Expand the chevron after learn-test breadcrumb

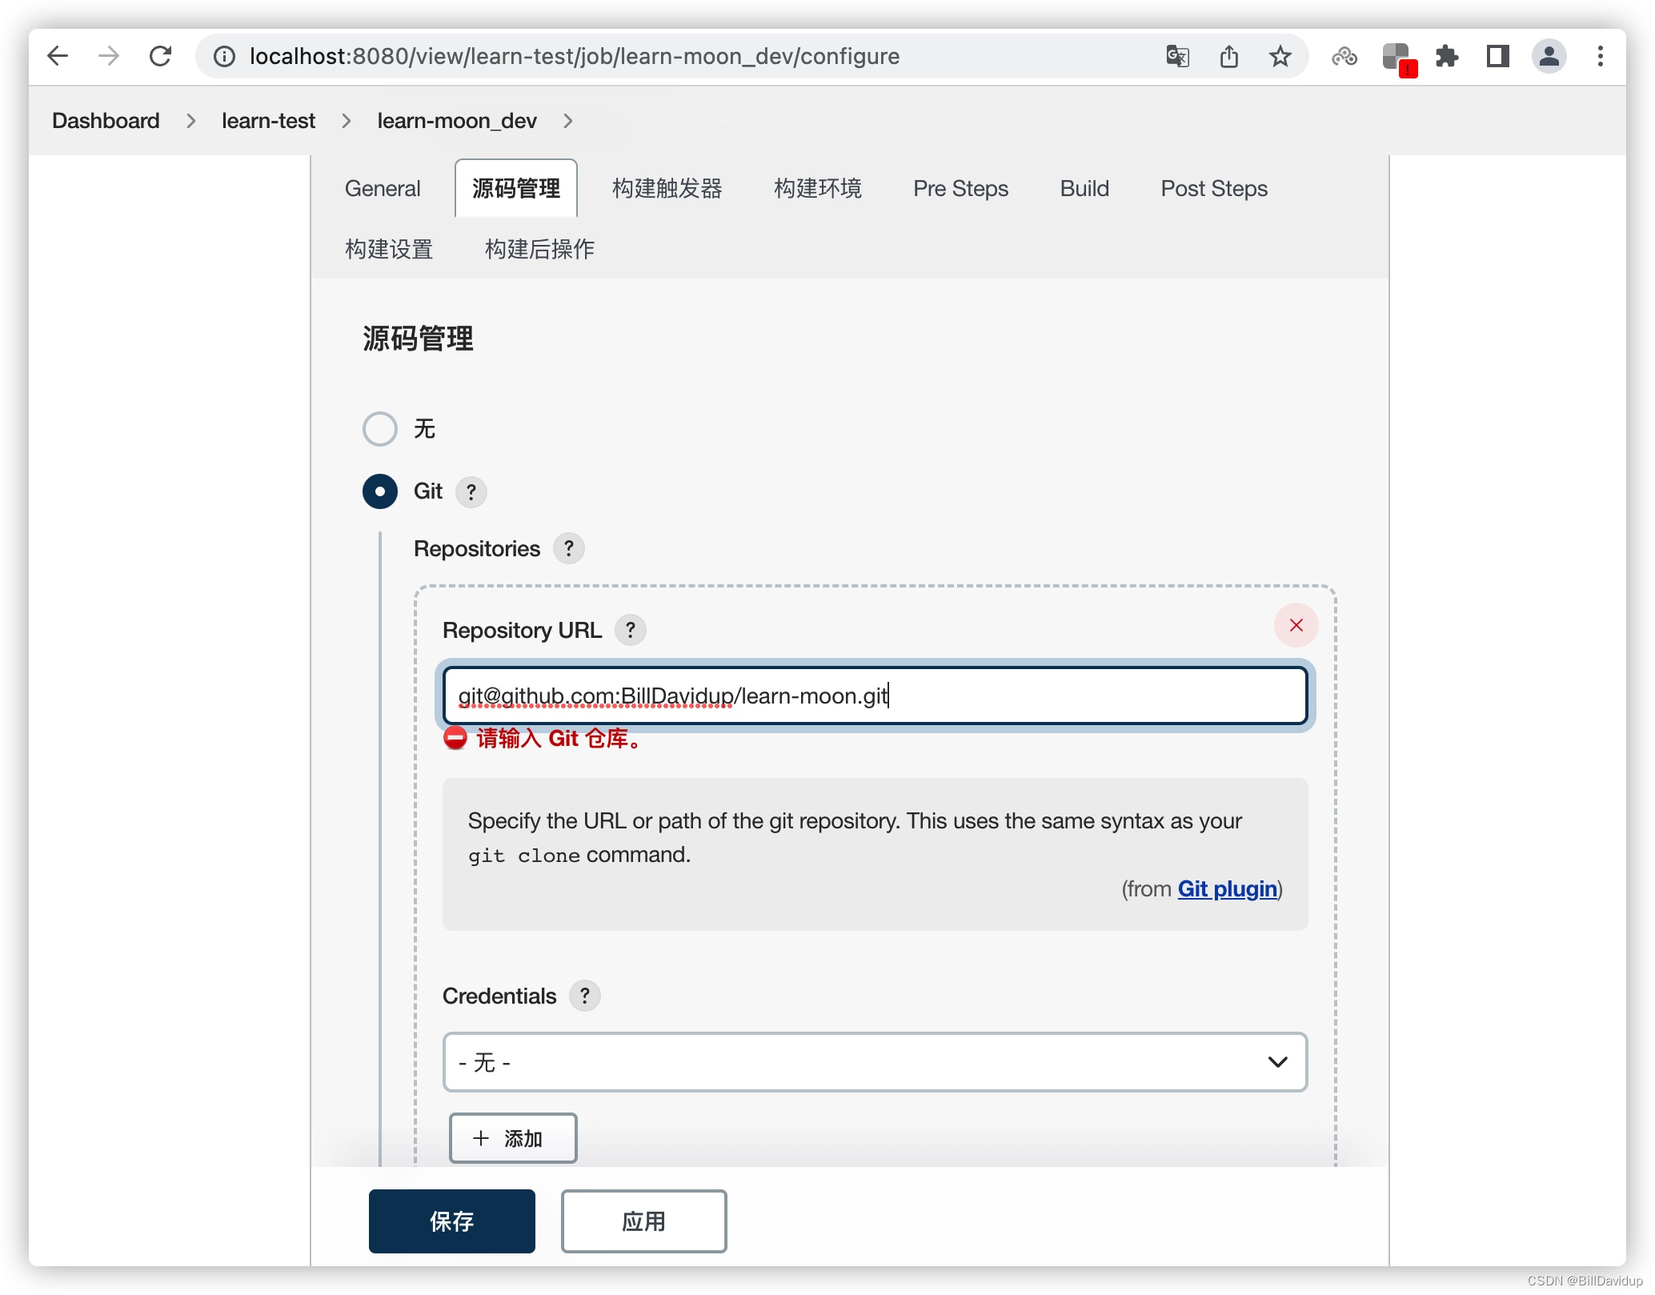[347, 121]
